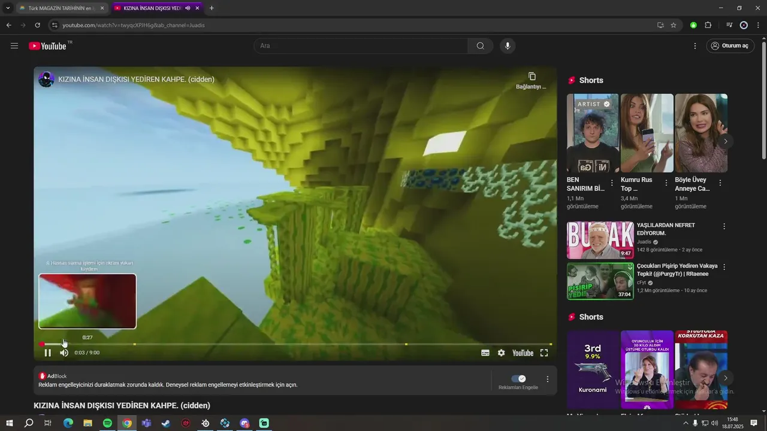This screenshot has height=431, width=767.
Task: Show more Shorts with lower arrow
Action: click(x=726, y=378)
